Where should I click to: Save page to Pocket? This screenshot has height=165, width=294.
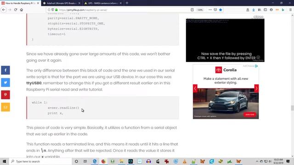click(215, 10)
